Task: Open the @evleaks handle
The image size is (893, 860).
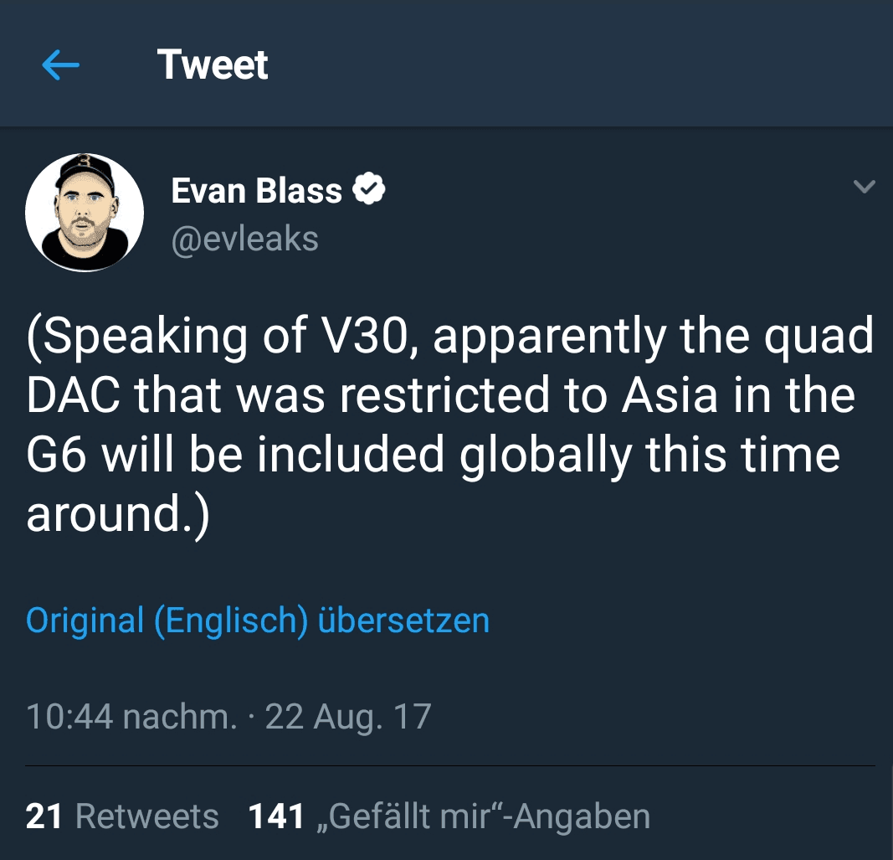Action: [245, 239]
